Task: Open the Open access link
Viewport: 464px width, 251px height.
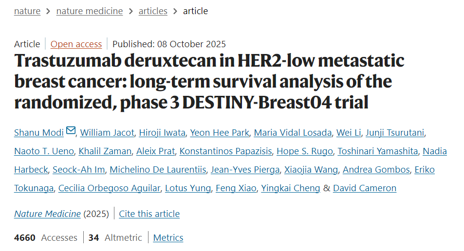Action: tap(76, 44)
